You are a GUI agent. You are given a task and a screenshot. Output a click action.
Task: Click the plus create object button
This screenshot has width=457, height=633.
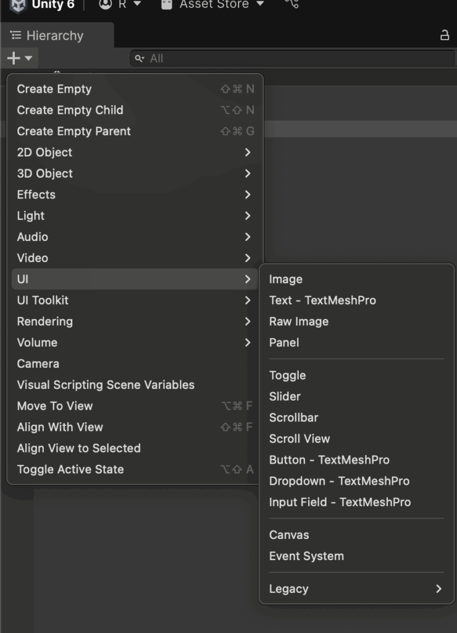coord(19,58)
